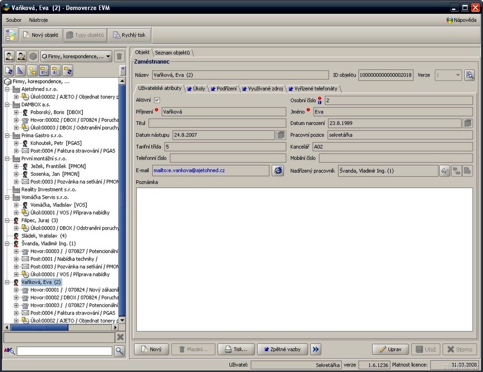Click the Uprav button

(390, 349)
